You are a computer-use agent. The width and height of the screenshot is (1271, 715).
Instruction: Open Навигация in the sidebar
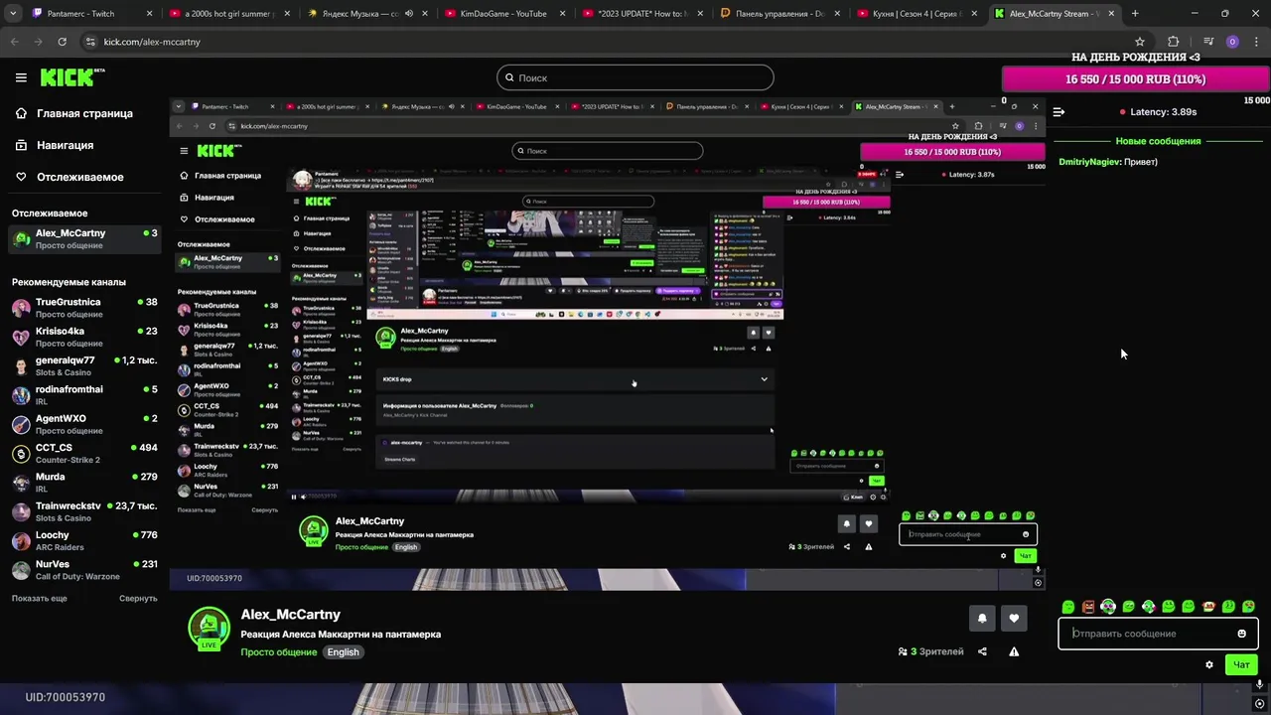click(83, 145)
